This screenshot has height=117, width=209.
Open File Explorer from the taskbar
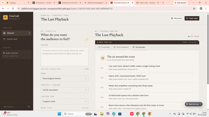[102, 114]
